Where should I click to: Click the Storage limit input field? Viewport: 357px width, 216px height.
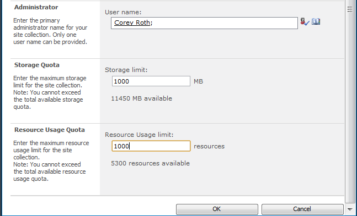click(151, 81)
